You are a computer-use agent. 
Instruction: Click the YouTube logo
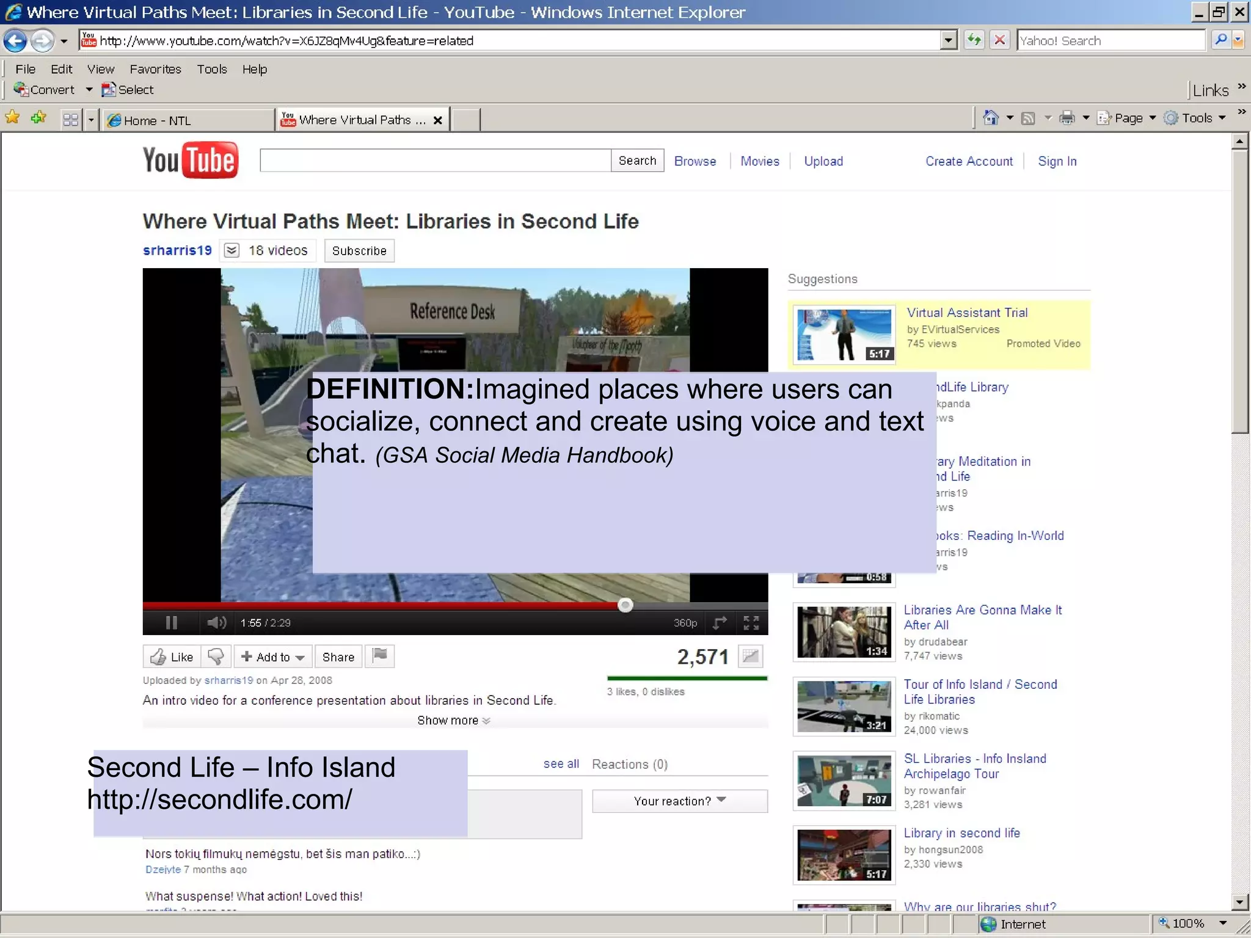pyautogui.click(x=190, y=161)
